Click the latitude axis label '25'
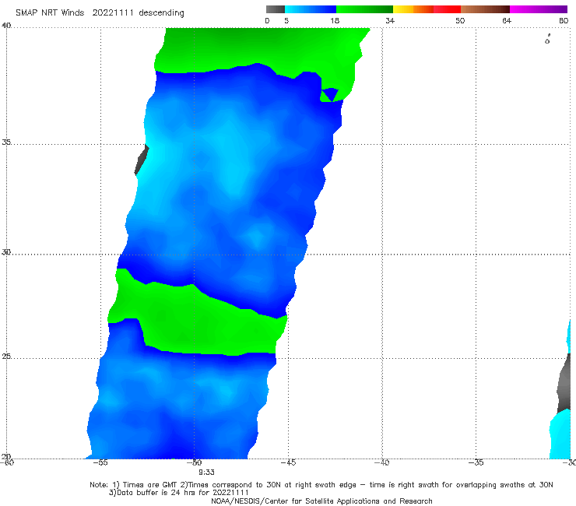The height and width of the screenshot is (506, 576). 6,356
